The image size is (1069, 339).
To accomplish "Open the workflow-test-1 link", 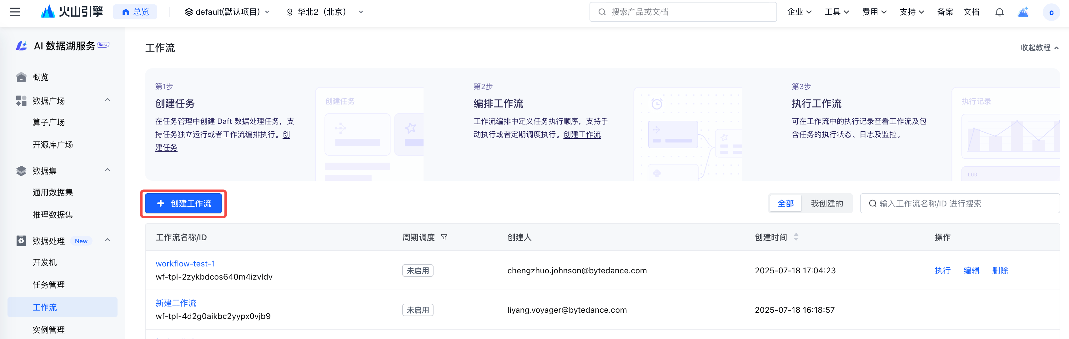I will pos(185,264).
